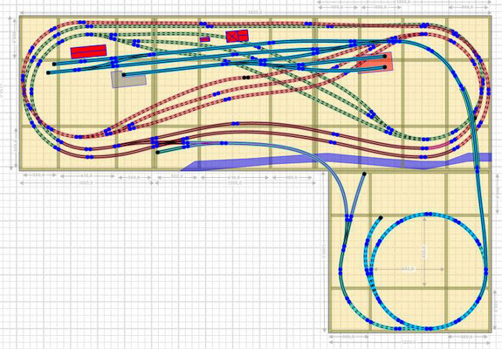This screenshot has height=349, width=502.
Task: Select the tiny red rectangle near top center
Action: coord(205,39)
